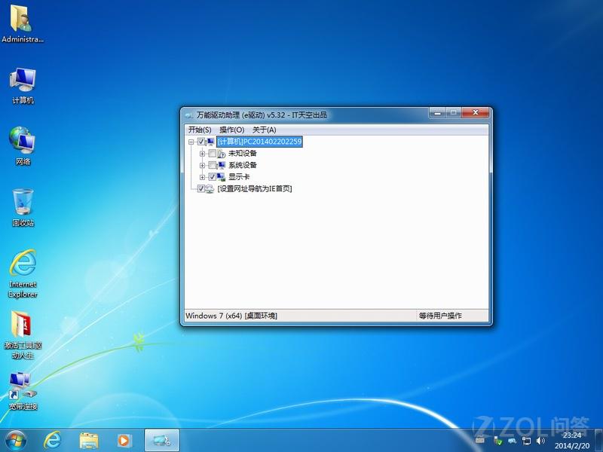Uncheck the [计算机]PC201402202259 root checkbox
The width and height of the screenshot is (603, 452).
click(200, 142)
